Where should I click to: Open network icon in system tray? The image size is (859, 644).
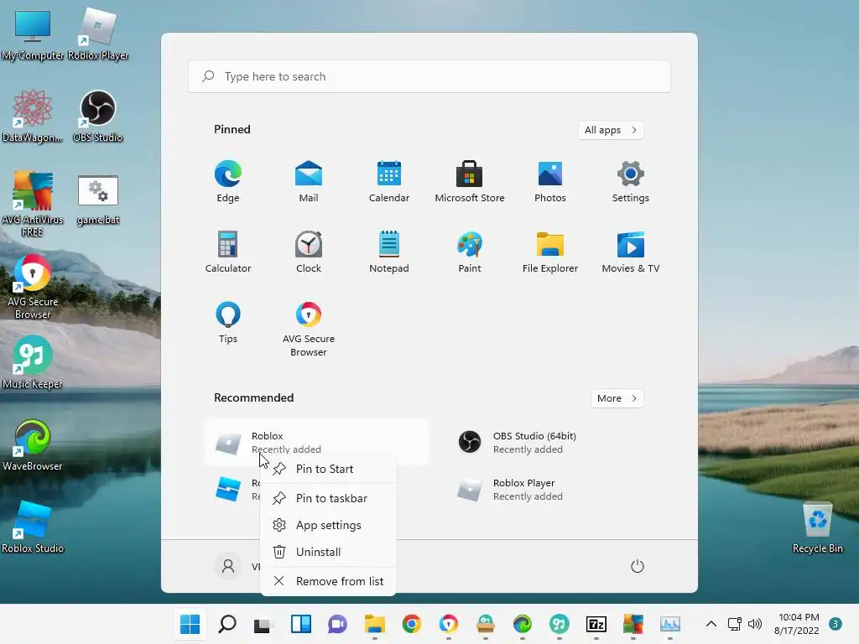734,624
